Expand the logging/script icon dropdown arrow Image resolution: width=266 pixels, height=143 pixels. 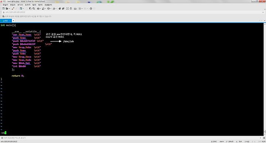(x=82, y=8)
